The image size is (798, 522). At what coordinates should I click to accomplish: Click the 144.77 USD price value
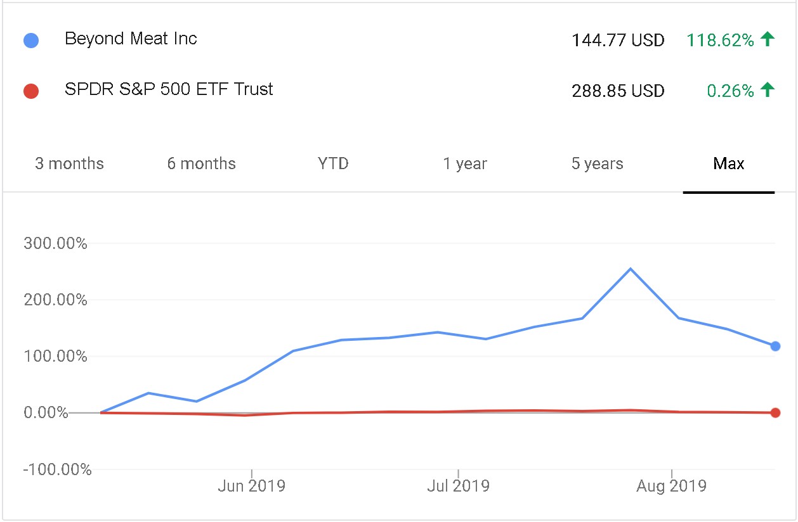[x=618, y=41]
